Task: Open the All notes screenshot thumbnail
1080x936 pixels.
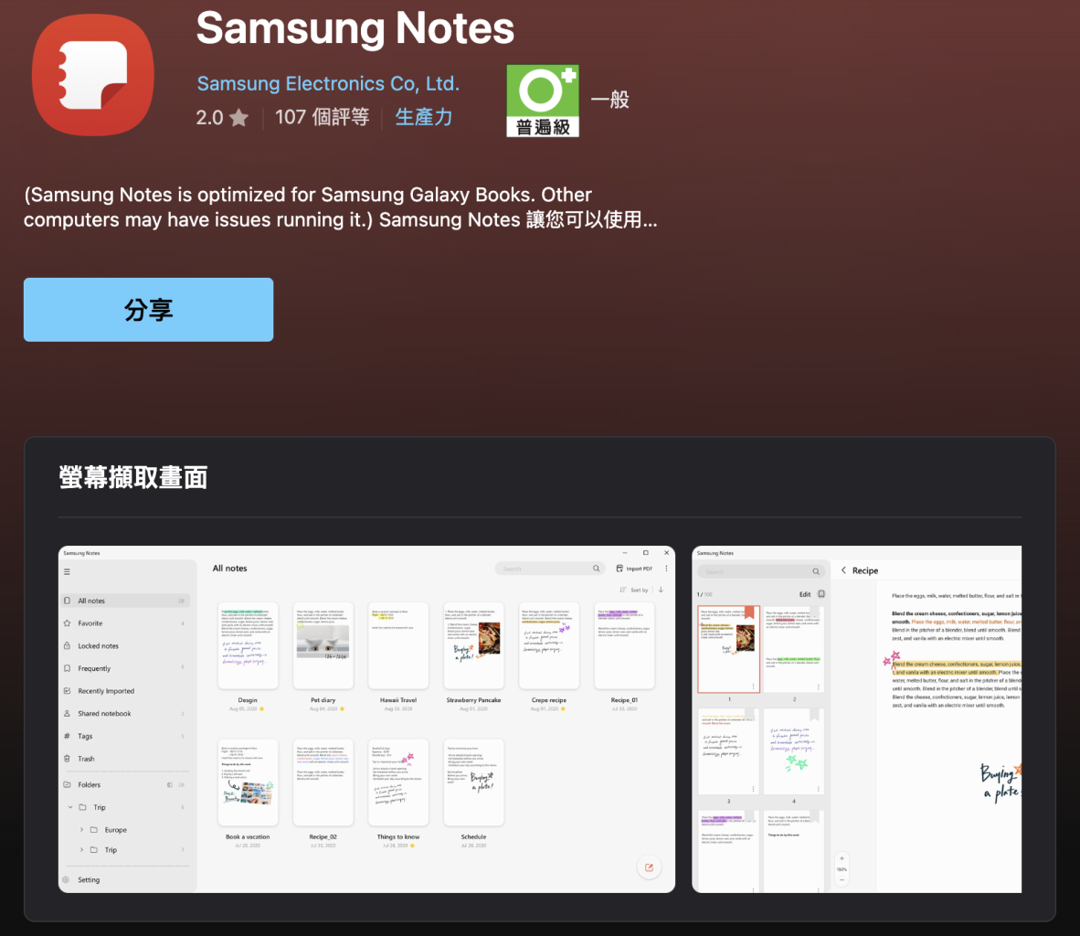Action: [x=366, y=718]
